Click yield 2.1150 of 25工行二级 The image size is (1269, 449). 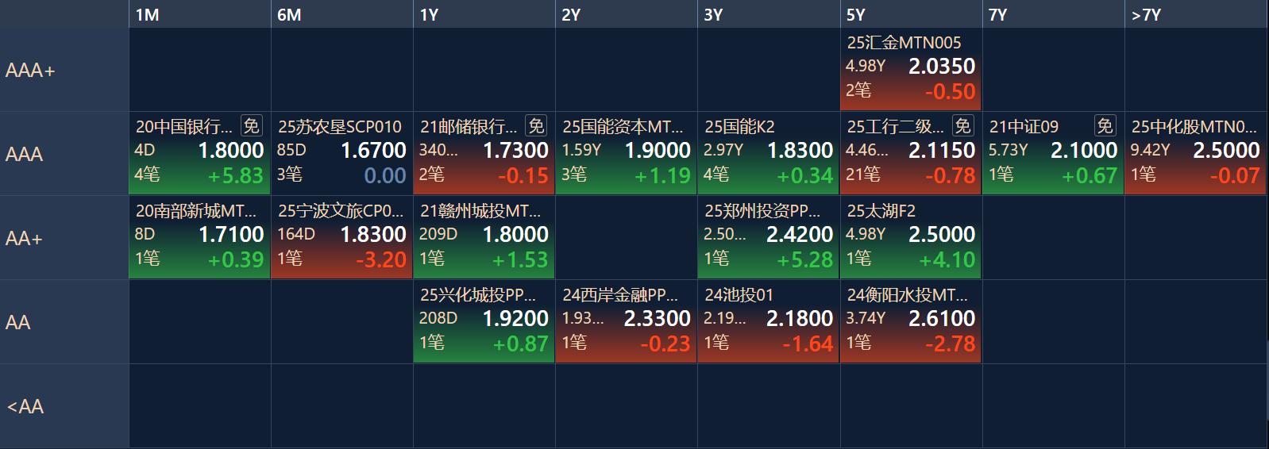click(x=942, y=151)
